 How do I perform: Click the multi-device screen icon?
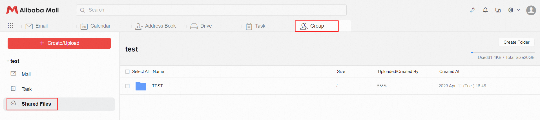498,10
